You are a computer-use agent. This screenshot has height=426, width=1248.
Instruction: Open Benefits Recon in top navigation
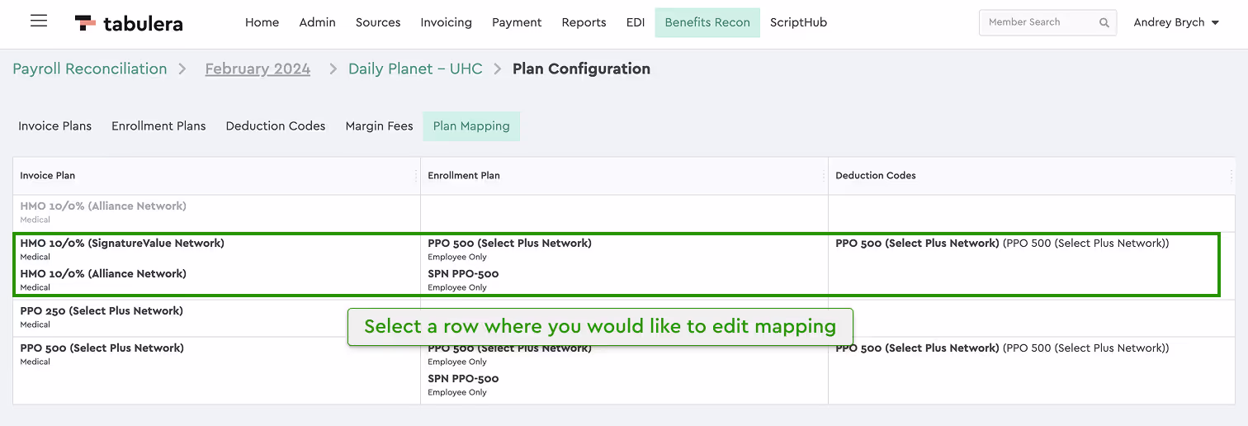pyautogui.click(x=707, y=22)
